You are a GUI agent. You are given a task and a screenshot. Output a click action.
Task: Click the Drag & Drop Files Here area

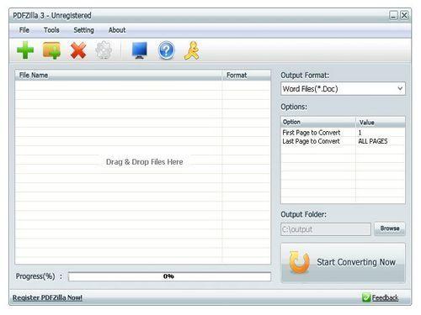pyautogui.click(x=144, y=162)
